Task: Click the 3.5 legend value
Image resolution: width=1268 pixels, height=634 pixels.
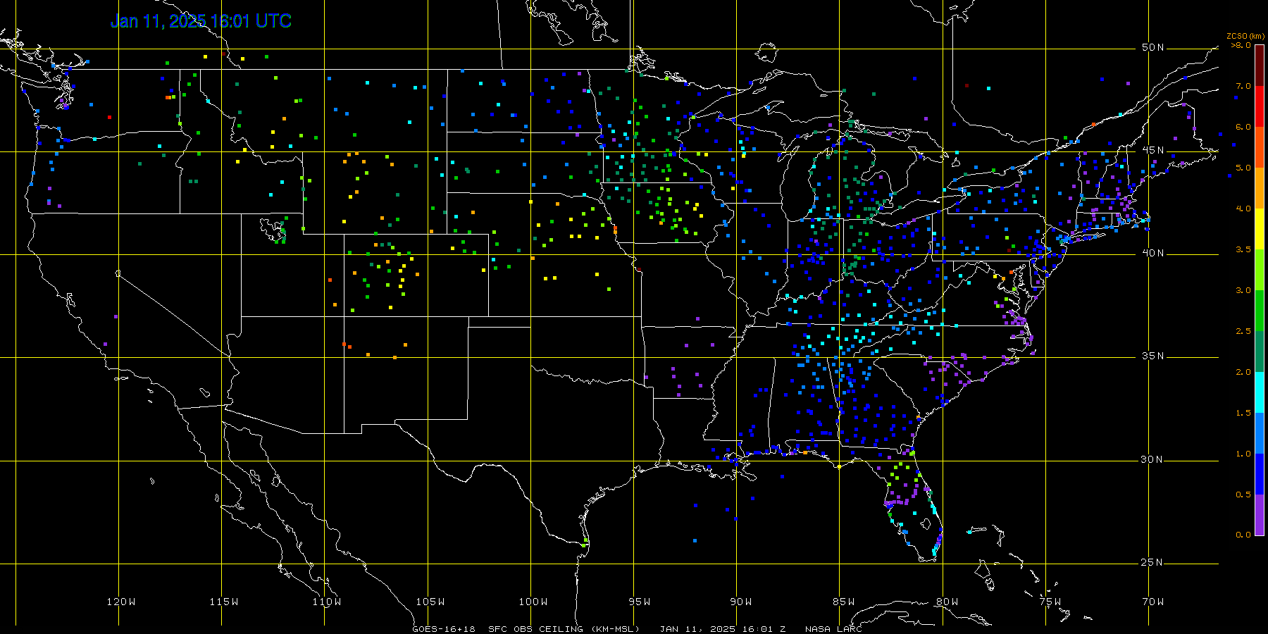Action: point(1243,249)
